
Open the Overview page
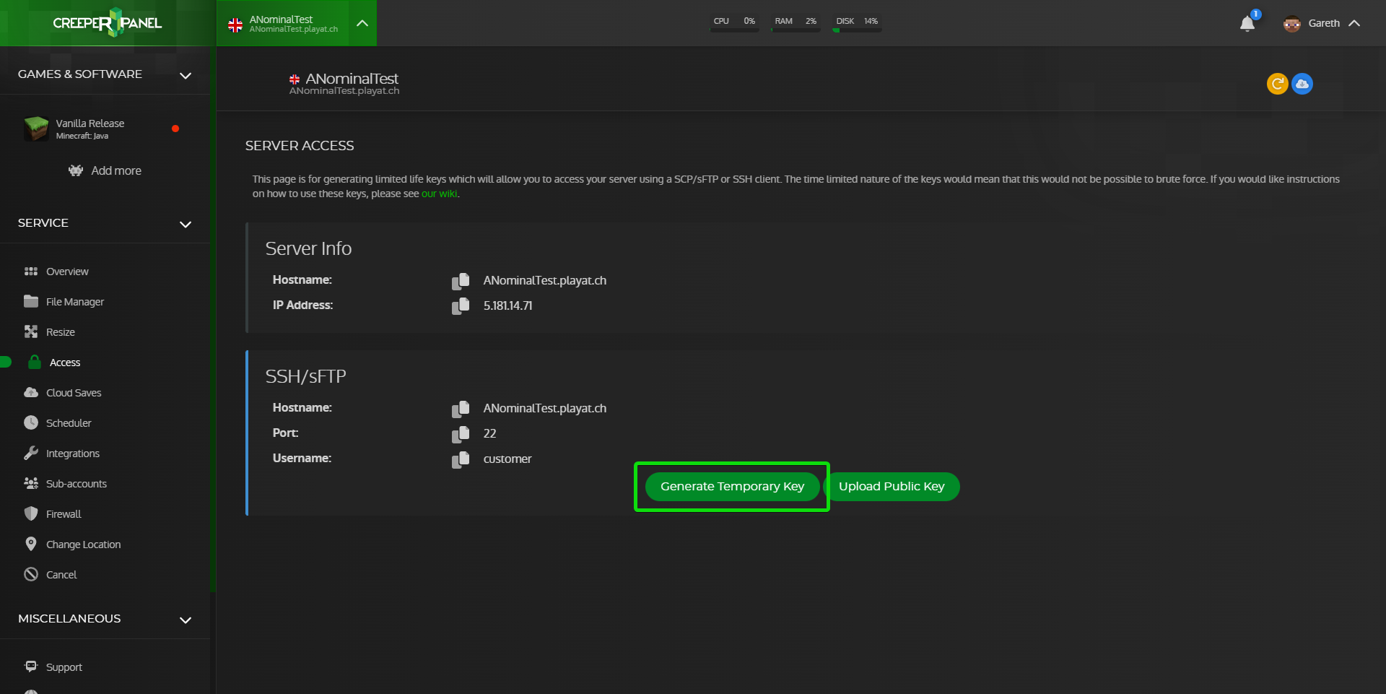point(67,272)
